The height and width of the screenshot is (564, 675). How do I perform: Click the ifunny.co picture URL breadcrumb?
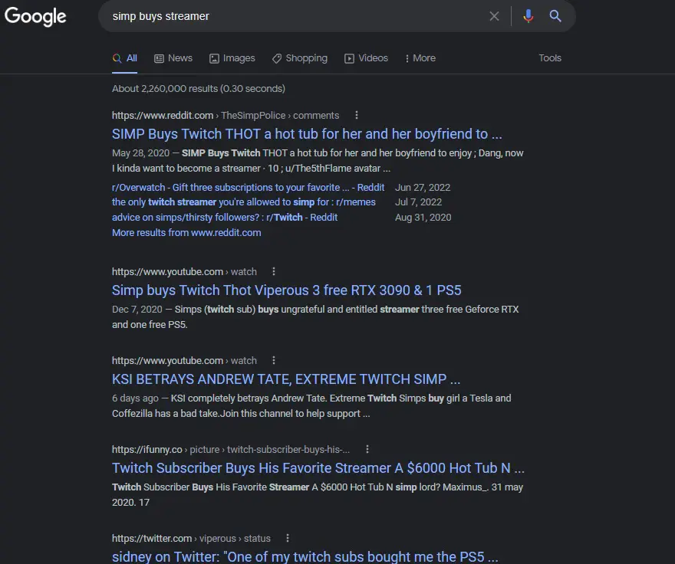tap(231, 450)
